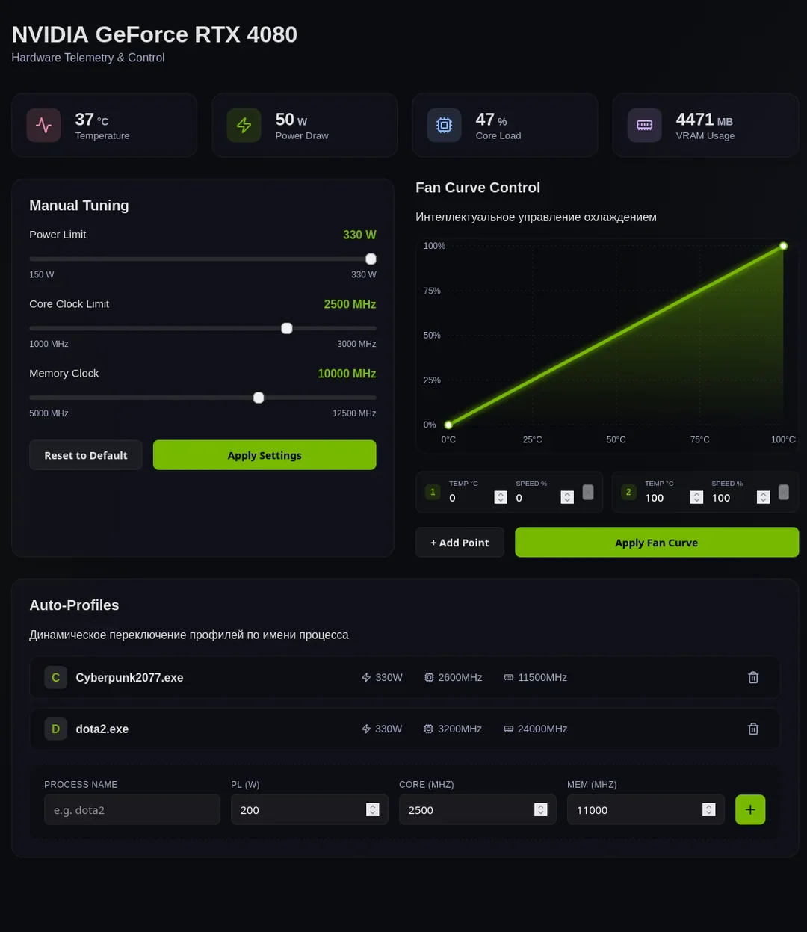
Task: Select the dota2.exe profile name
Action: (102, 729)
